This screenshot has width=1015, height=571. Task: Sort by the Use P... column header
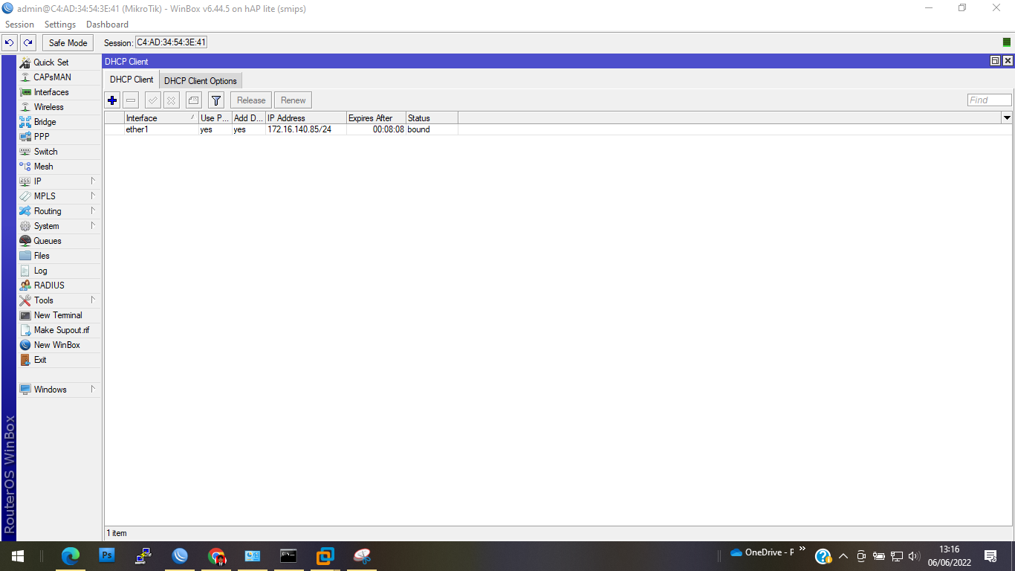click(215, 118)
